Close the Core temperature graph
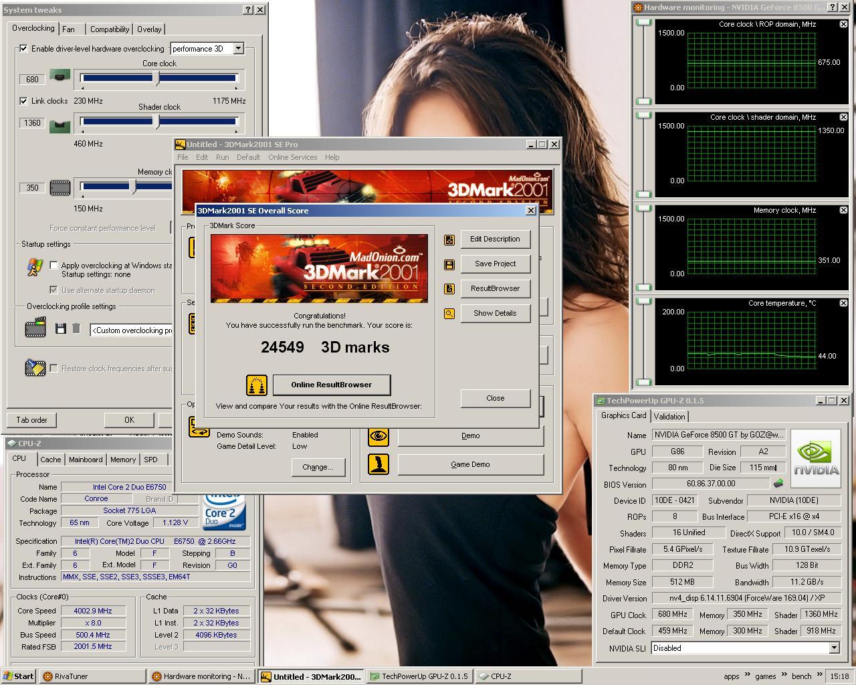This screenshot has width=856, height=685. (x=843, y=303)
